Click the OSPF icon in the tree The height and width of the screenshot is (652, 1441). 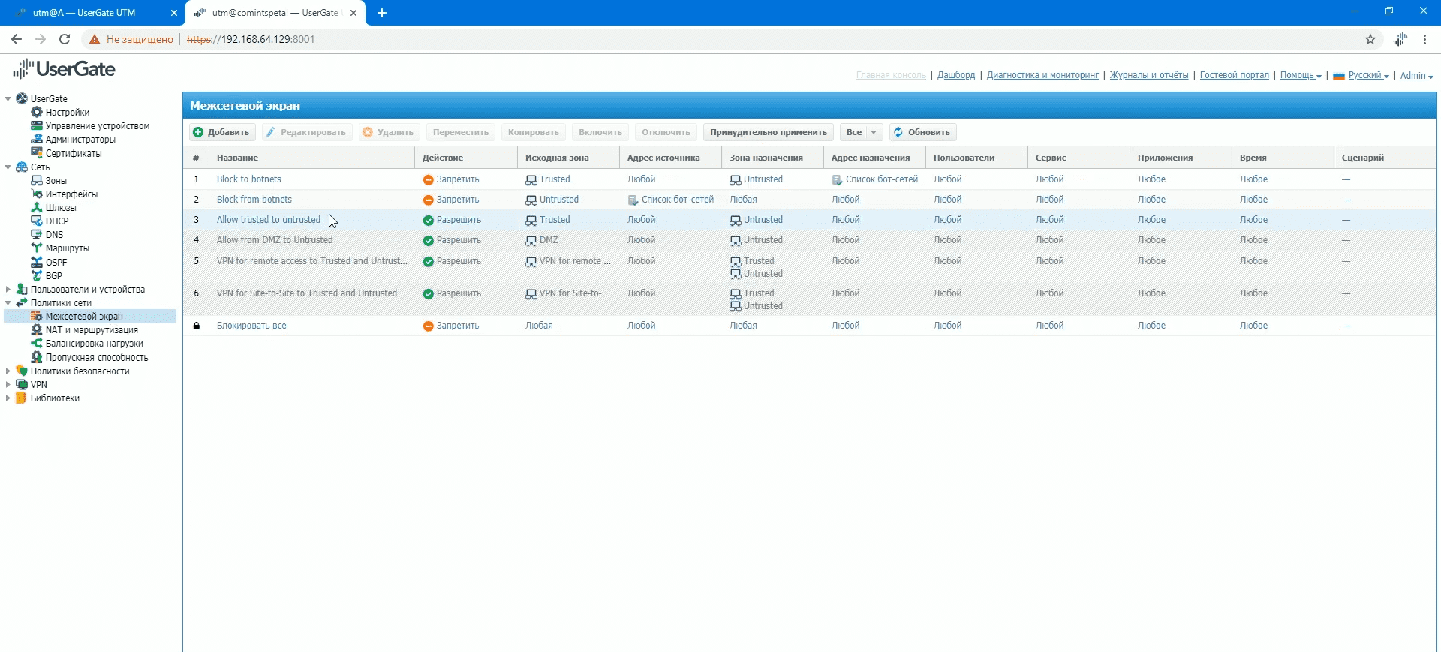coord(36,263)
